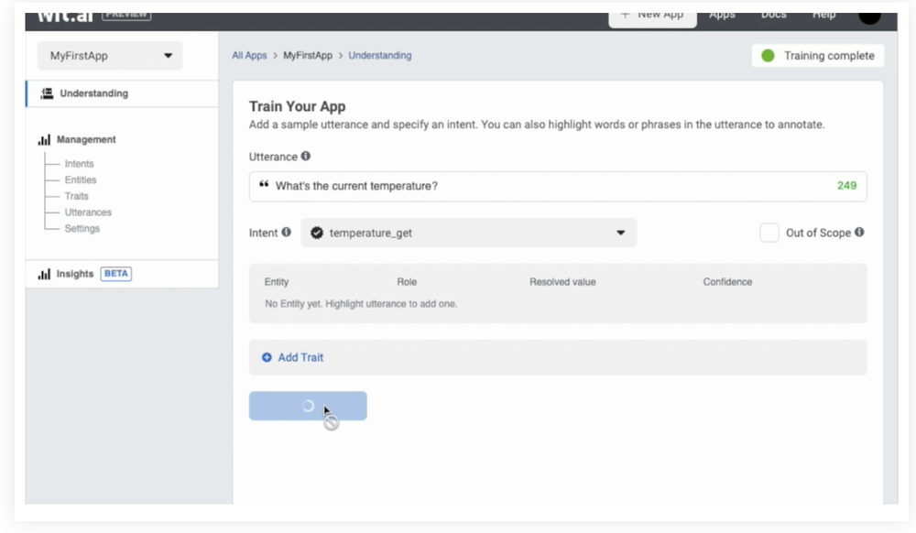Select Entities under Management
This screenshot has width=916, height=533.
point(79,179)
